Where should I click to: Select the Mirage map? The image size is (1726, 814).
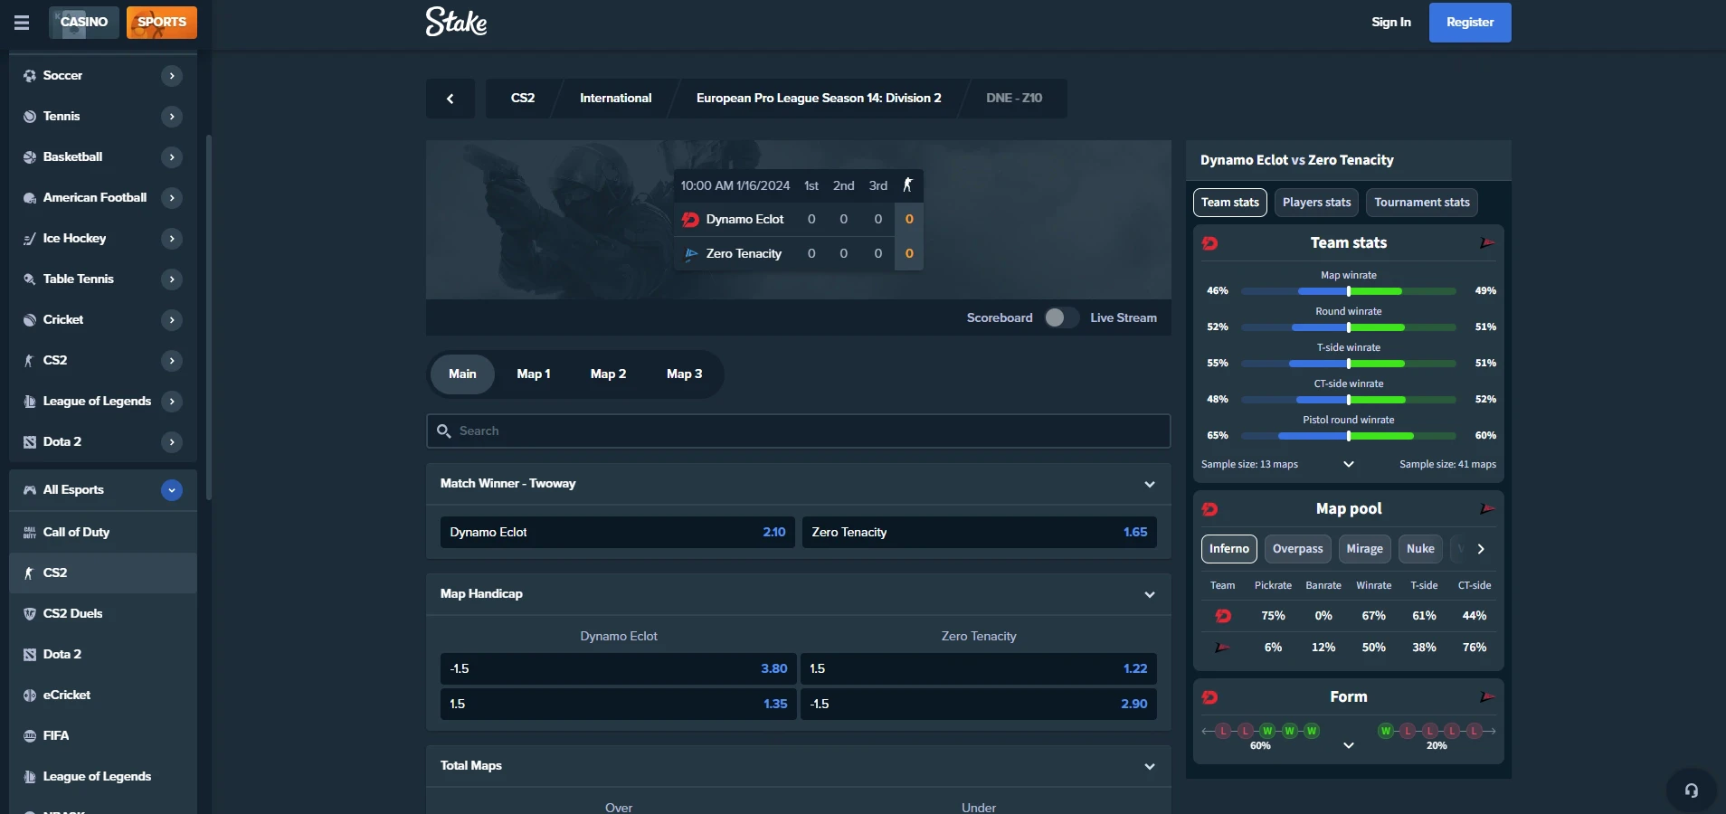click(x=1364, y=549)
